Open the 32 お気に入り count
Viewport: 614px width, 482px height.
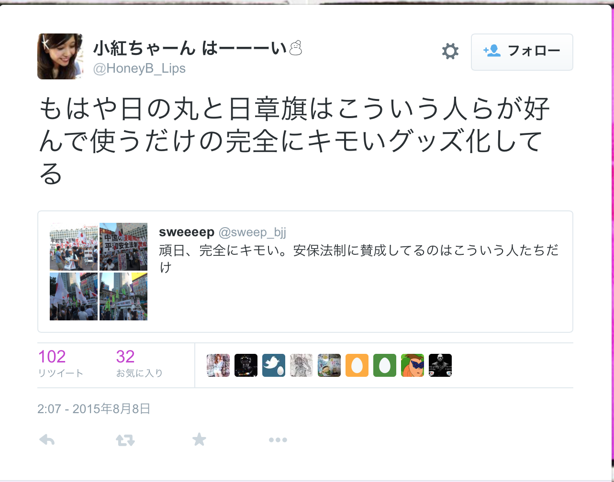pyautogui.click(x=139, y=363)
